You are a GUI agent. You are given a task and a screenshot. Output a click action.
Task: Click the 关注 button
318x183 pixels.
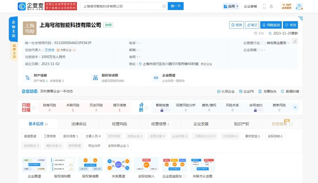click(x=290, y=25)
